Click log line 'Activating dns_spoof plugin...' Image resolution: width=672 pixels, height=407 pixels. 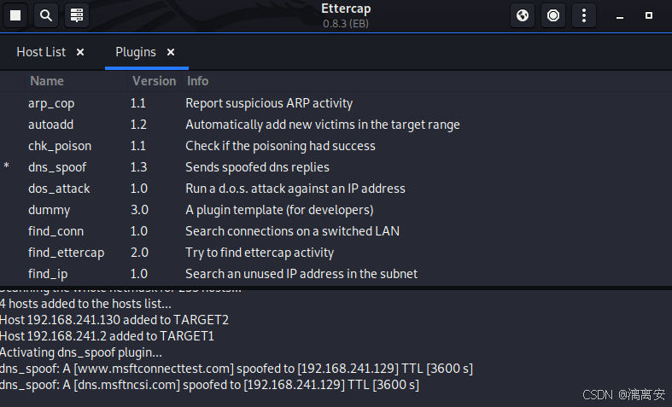[81, 352]
